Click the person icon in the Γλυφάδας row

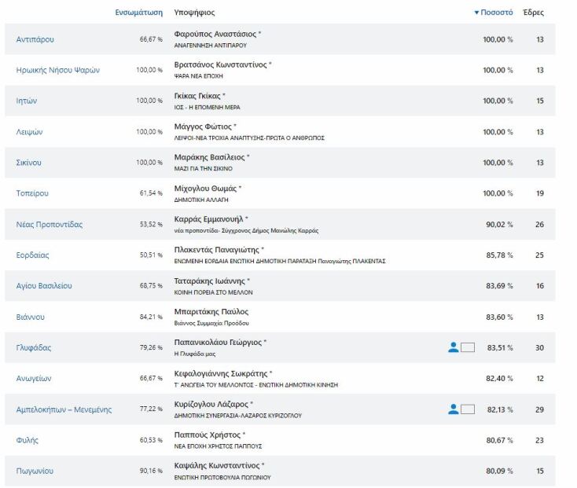click(453, 347)
